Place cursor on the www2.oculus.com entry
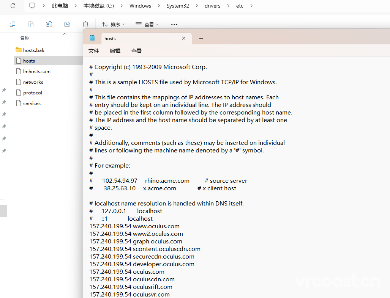390x298 pixels. click(136, 234)
